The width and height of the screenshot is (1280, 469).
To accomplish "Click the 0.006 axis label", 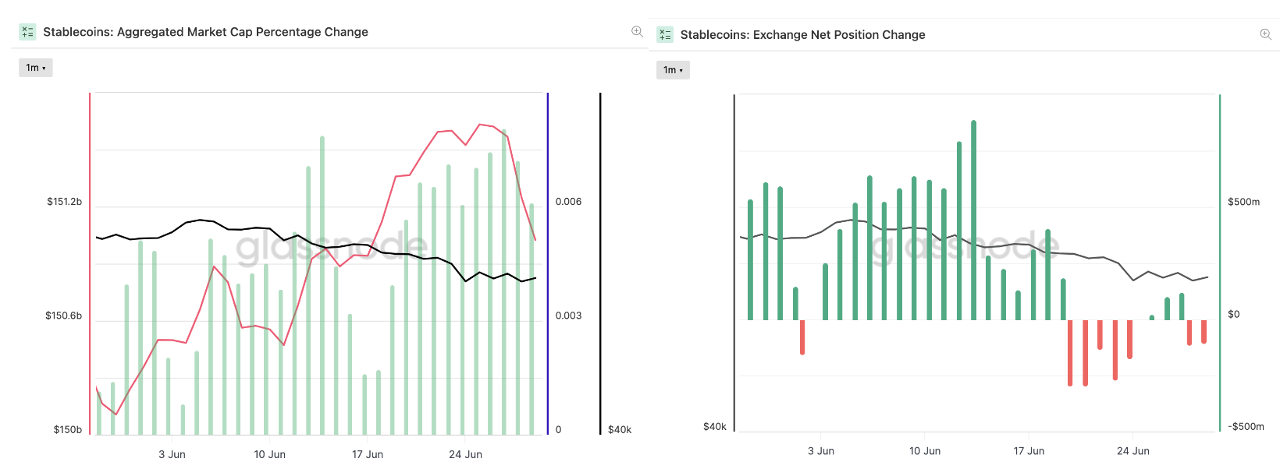I will (568, 202).
